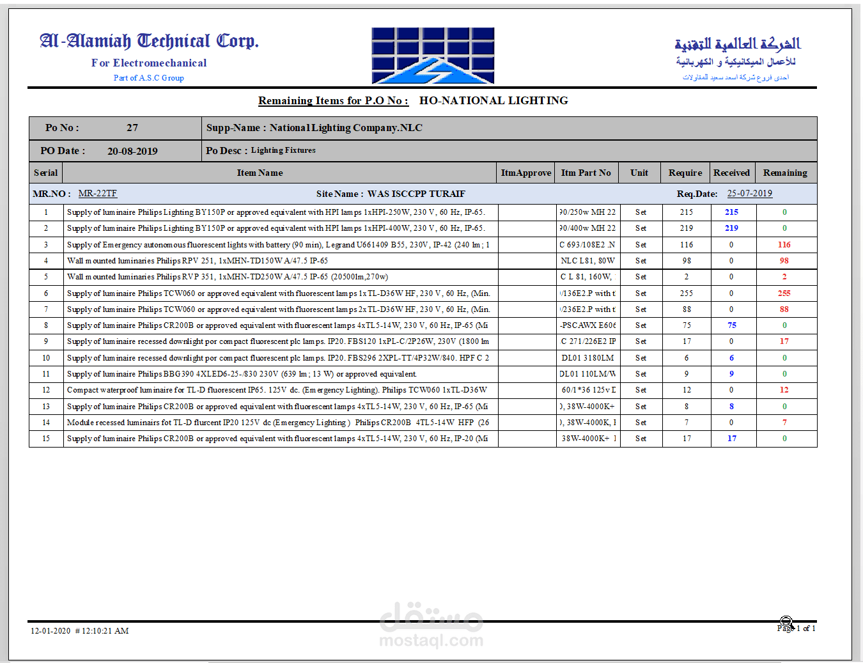
Task: Click remaining quantity 98 in row 4
Action: 784,261
